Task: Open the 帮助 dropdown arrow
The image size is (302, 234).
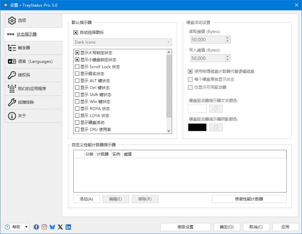Action: (26, 227)
